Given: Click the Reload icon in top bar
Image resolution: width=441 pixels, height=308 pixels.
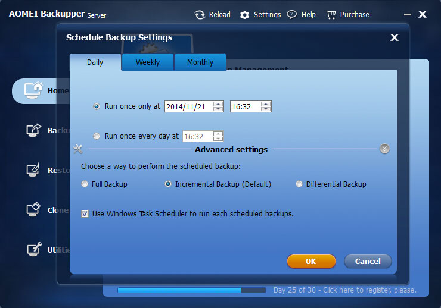Looking at the screenshot, I should 200,15.
